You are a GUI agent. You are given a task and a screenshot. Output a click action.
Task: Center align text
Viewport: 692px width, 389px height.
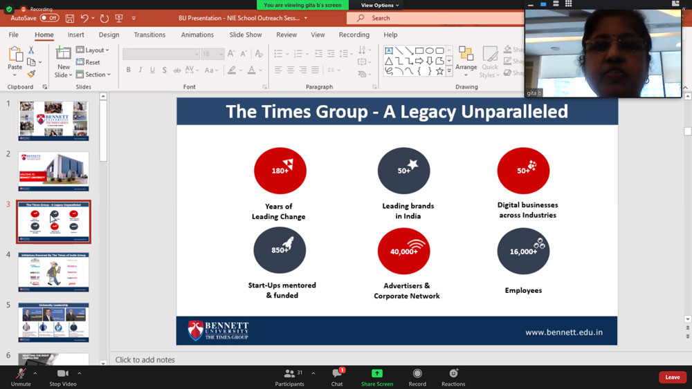(291, 70)
